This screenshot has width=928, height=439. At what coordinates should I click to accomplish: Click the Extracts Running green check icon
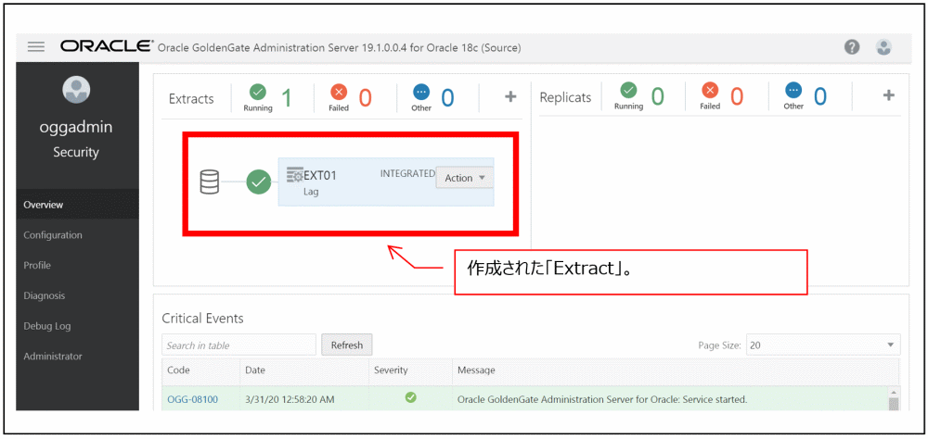click(x=257, y=92)
